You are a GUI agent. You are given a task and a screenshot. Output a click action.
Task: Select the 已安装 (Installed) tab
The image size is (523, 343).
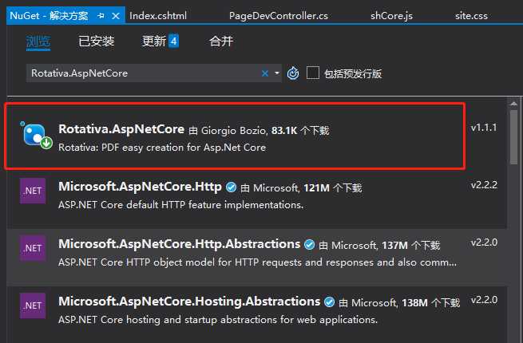[x=97, y=41]
